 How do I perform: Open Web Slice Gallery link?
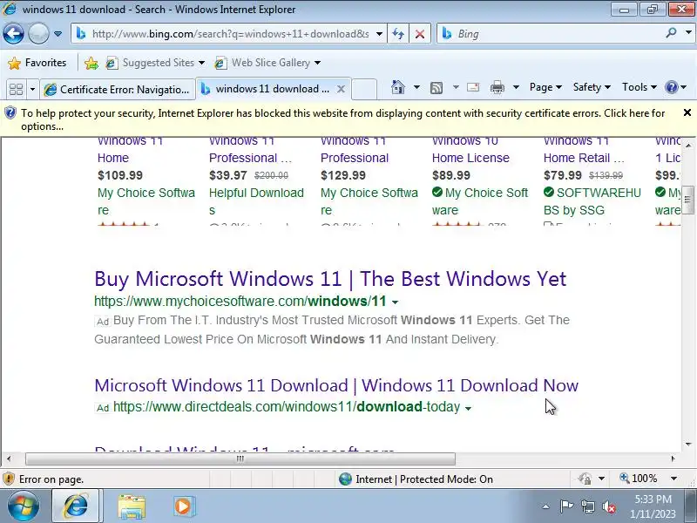tap(267, 63)
